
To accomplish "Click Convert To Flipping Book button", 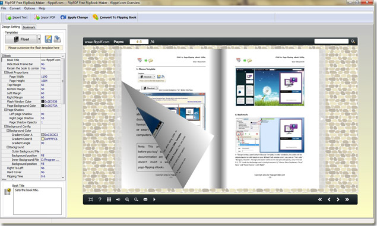I will (x=115, y=17).
